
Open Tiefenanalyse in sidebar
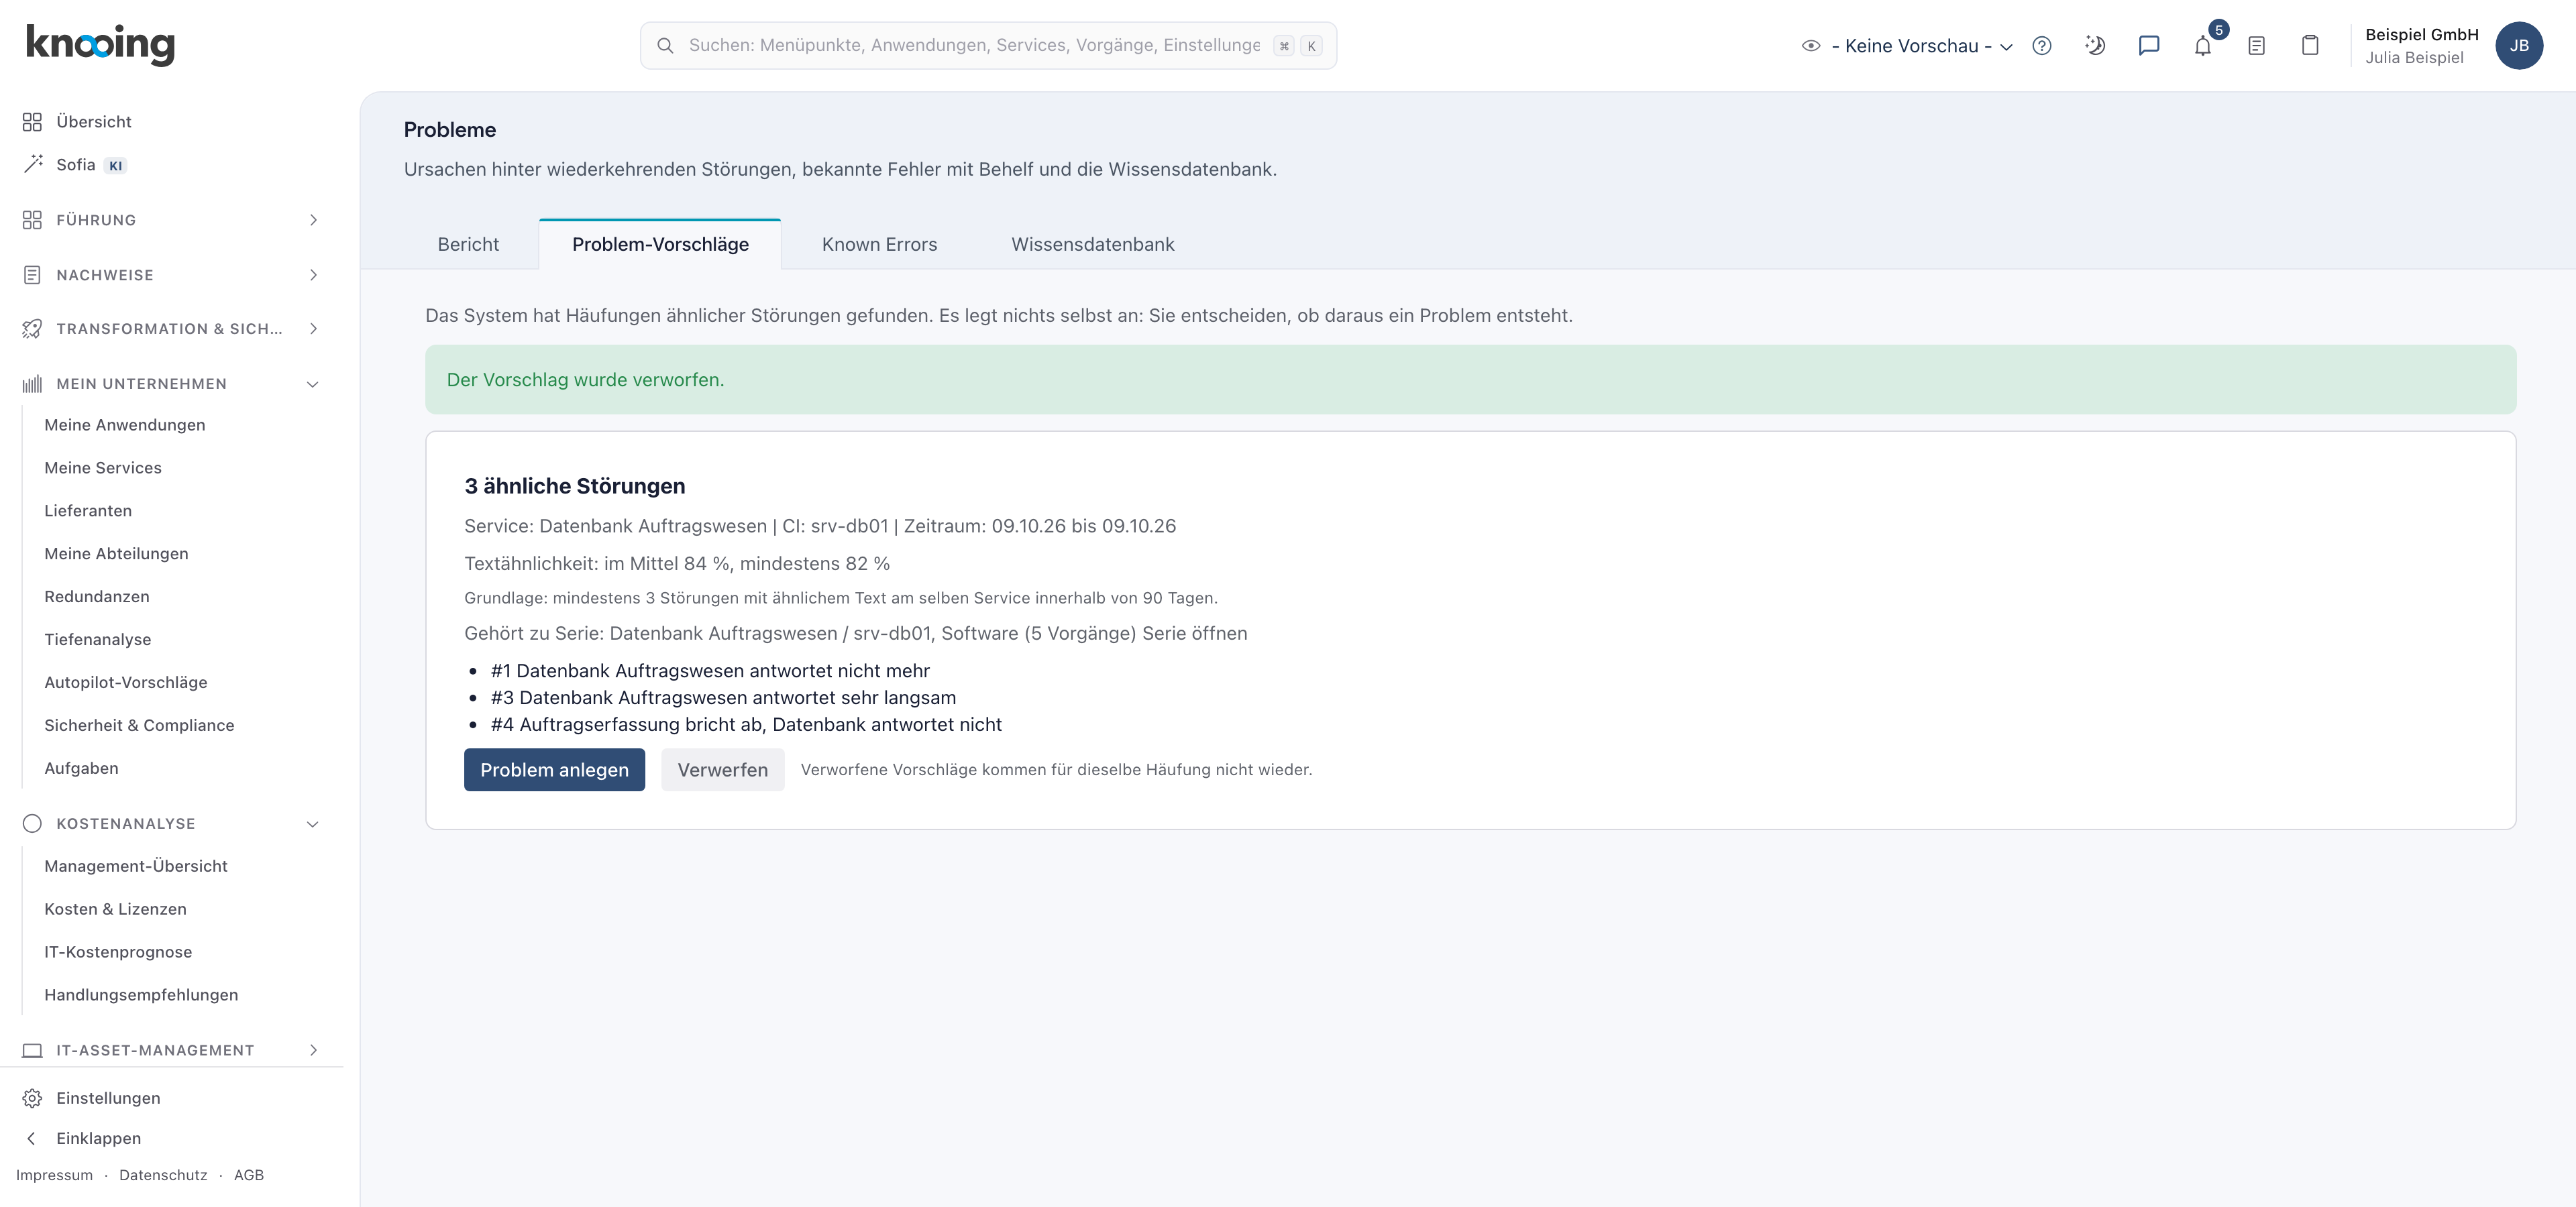98,640
